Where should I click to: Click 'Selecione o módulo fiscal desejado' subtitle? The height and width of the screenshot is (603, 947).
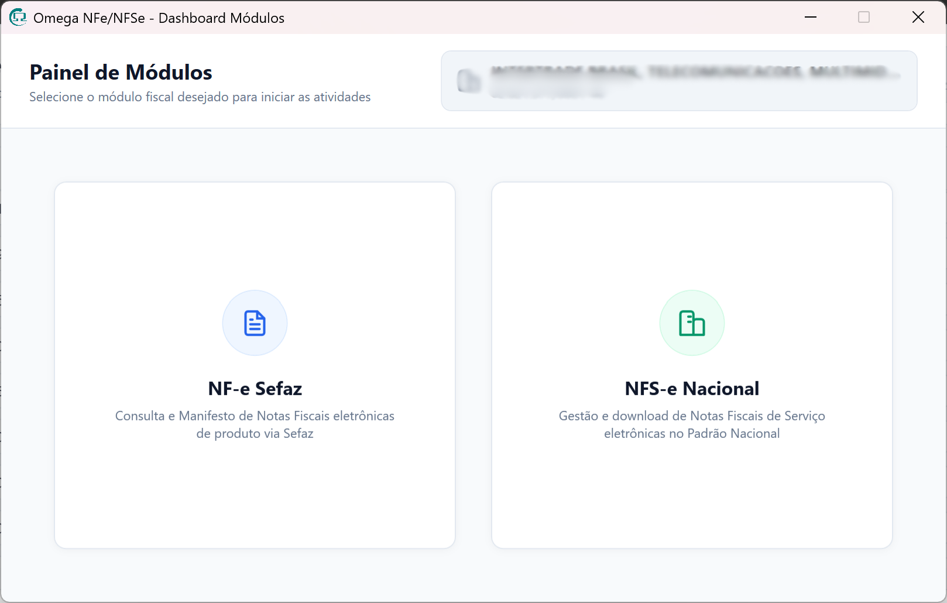pyautogui.click(x=200, y=97)
